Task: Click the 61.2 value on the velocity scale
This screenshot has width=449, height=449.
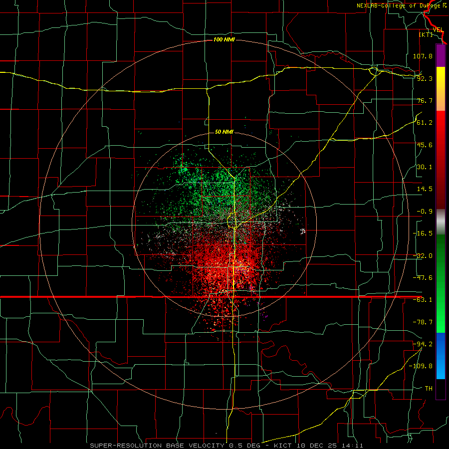Action: 425,123
